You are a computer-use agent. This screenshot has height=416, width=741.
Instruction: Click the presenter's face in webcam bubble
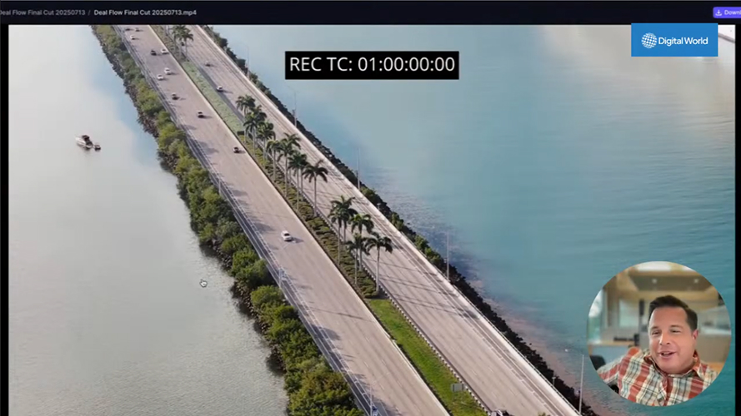coord(673,326)
